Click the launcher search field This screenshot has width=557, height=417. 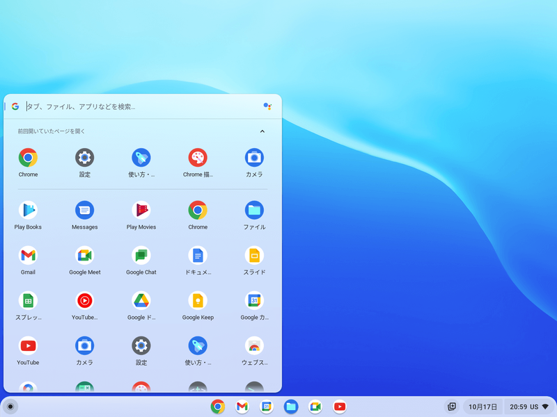pos(142,106)
